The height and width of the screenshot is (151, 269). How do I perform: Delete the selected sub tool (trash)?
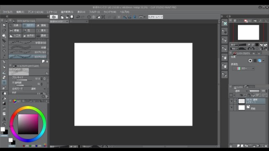click(47, 61)
